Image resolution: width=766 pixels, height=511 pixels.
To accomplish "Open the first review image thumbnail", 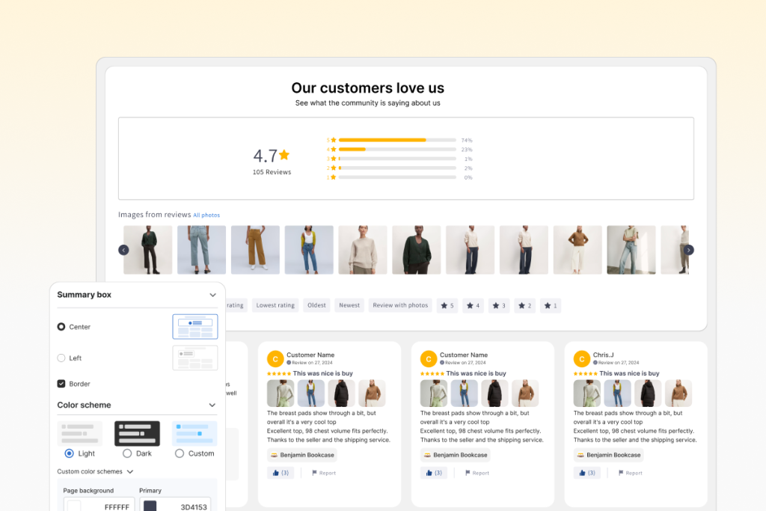I will (147, 250).
